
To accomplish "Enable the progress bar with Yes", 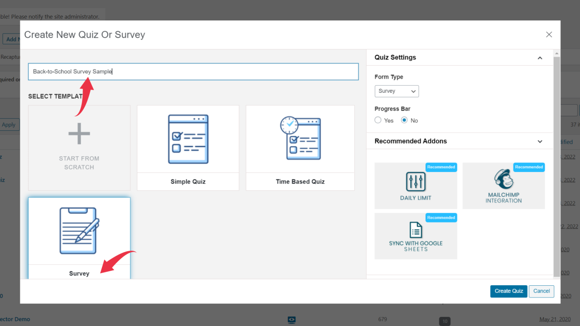I will pyautogui.click(x=378, y=120).
